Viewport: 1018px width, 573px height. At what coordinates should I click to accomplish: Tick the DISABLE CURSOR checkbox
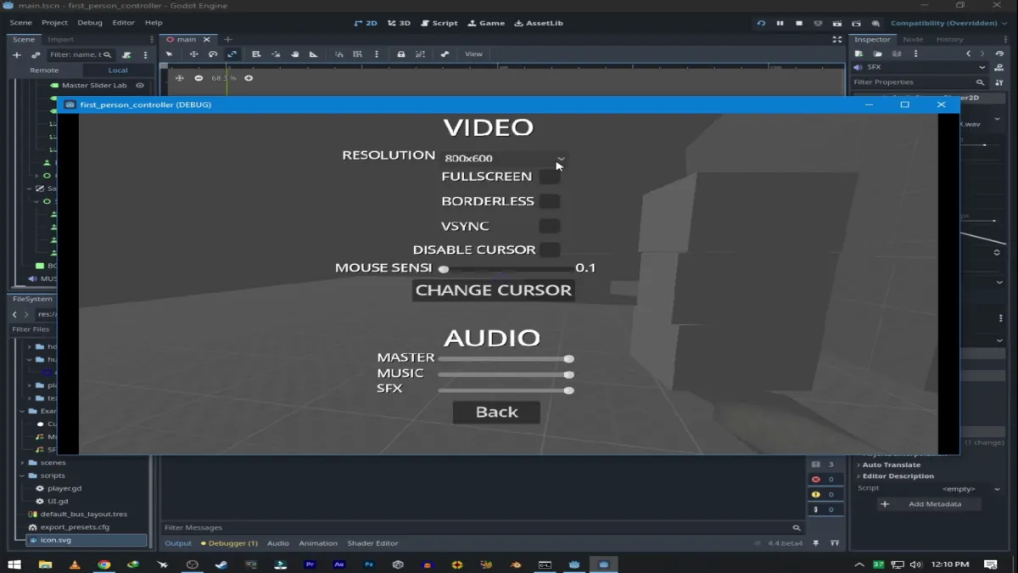[550, 250]
